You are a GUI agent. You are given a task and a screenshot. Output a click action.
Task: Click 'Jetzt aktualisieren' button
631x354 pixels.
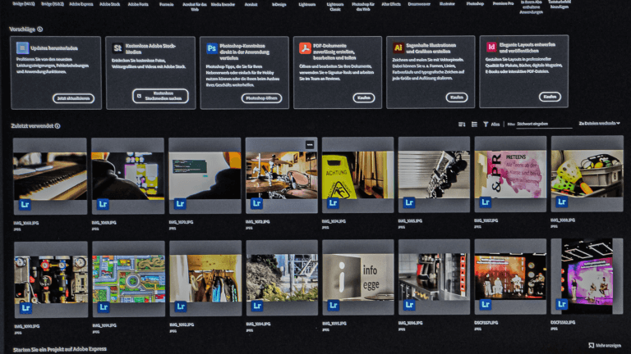73,98
